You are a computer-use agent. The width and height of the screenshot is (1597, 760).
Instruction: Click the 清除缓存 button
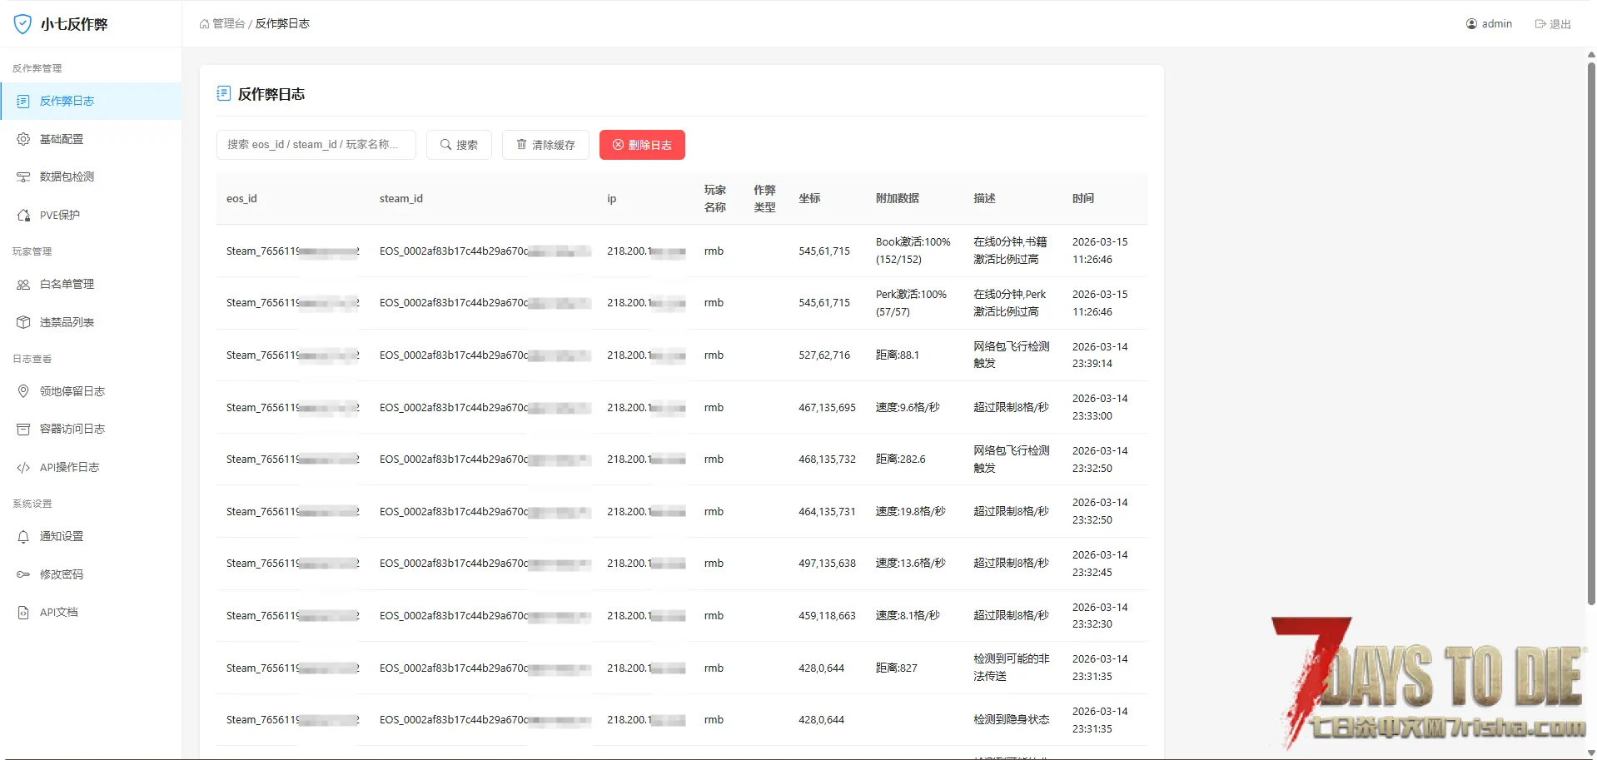click(545, 145)
